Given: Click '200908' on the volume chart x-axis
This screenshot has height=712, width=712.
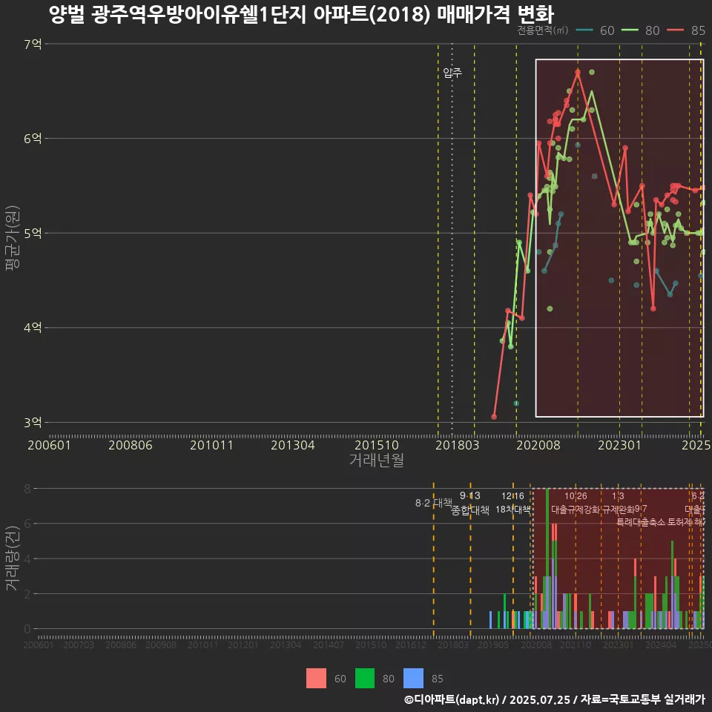Looking at the screenshot, I should pyautogui.click(x=161, y=645).
